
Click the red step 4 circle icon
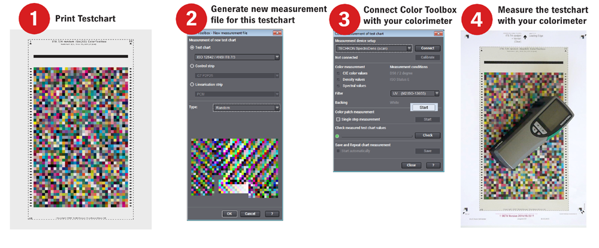click(476, 19)
